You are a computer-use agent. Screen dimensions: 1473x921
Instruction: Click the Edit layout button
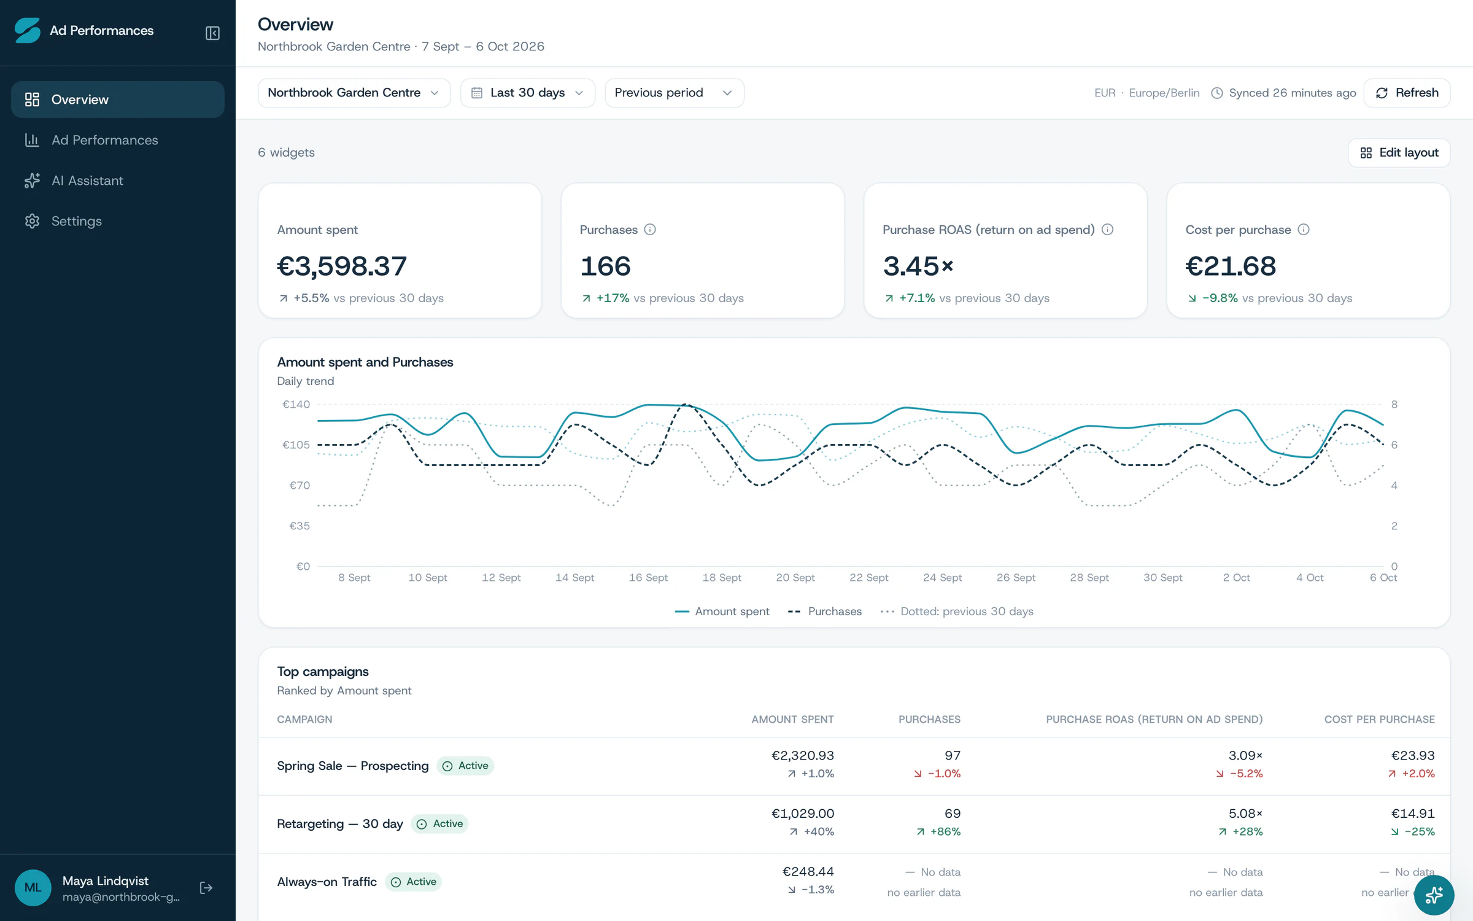tap(1399, 153)
